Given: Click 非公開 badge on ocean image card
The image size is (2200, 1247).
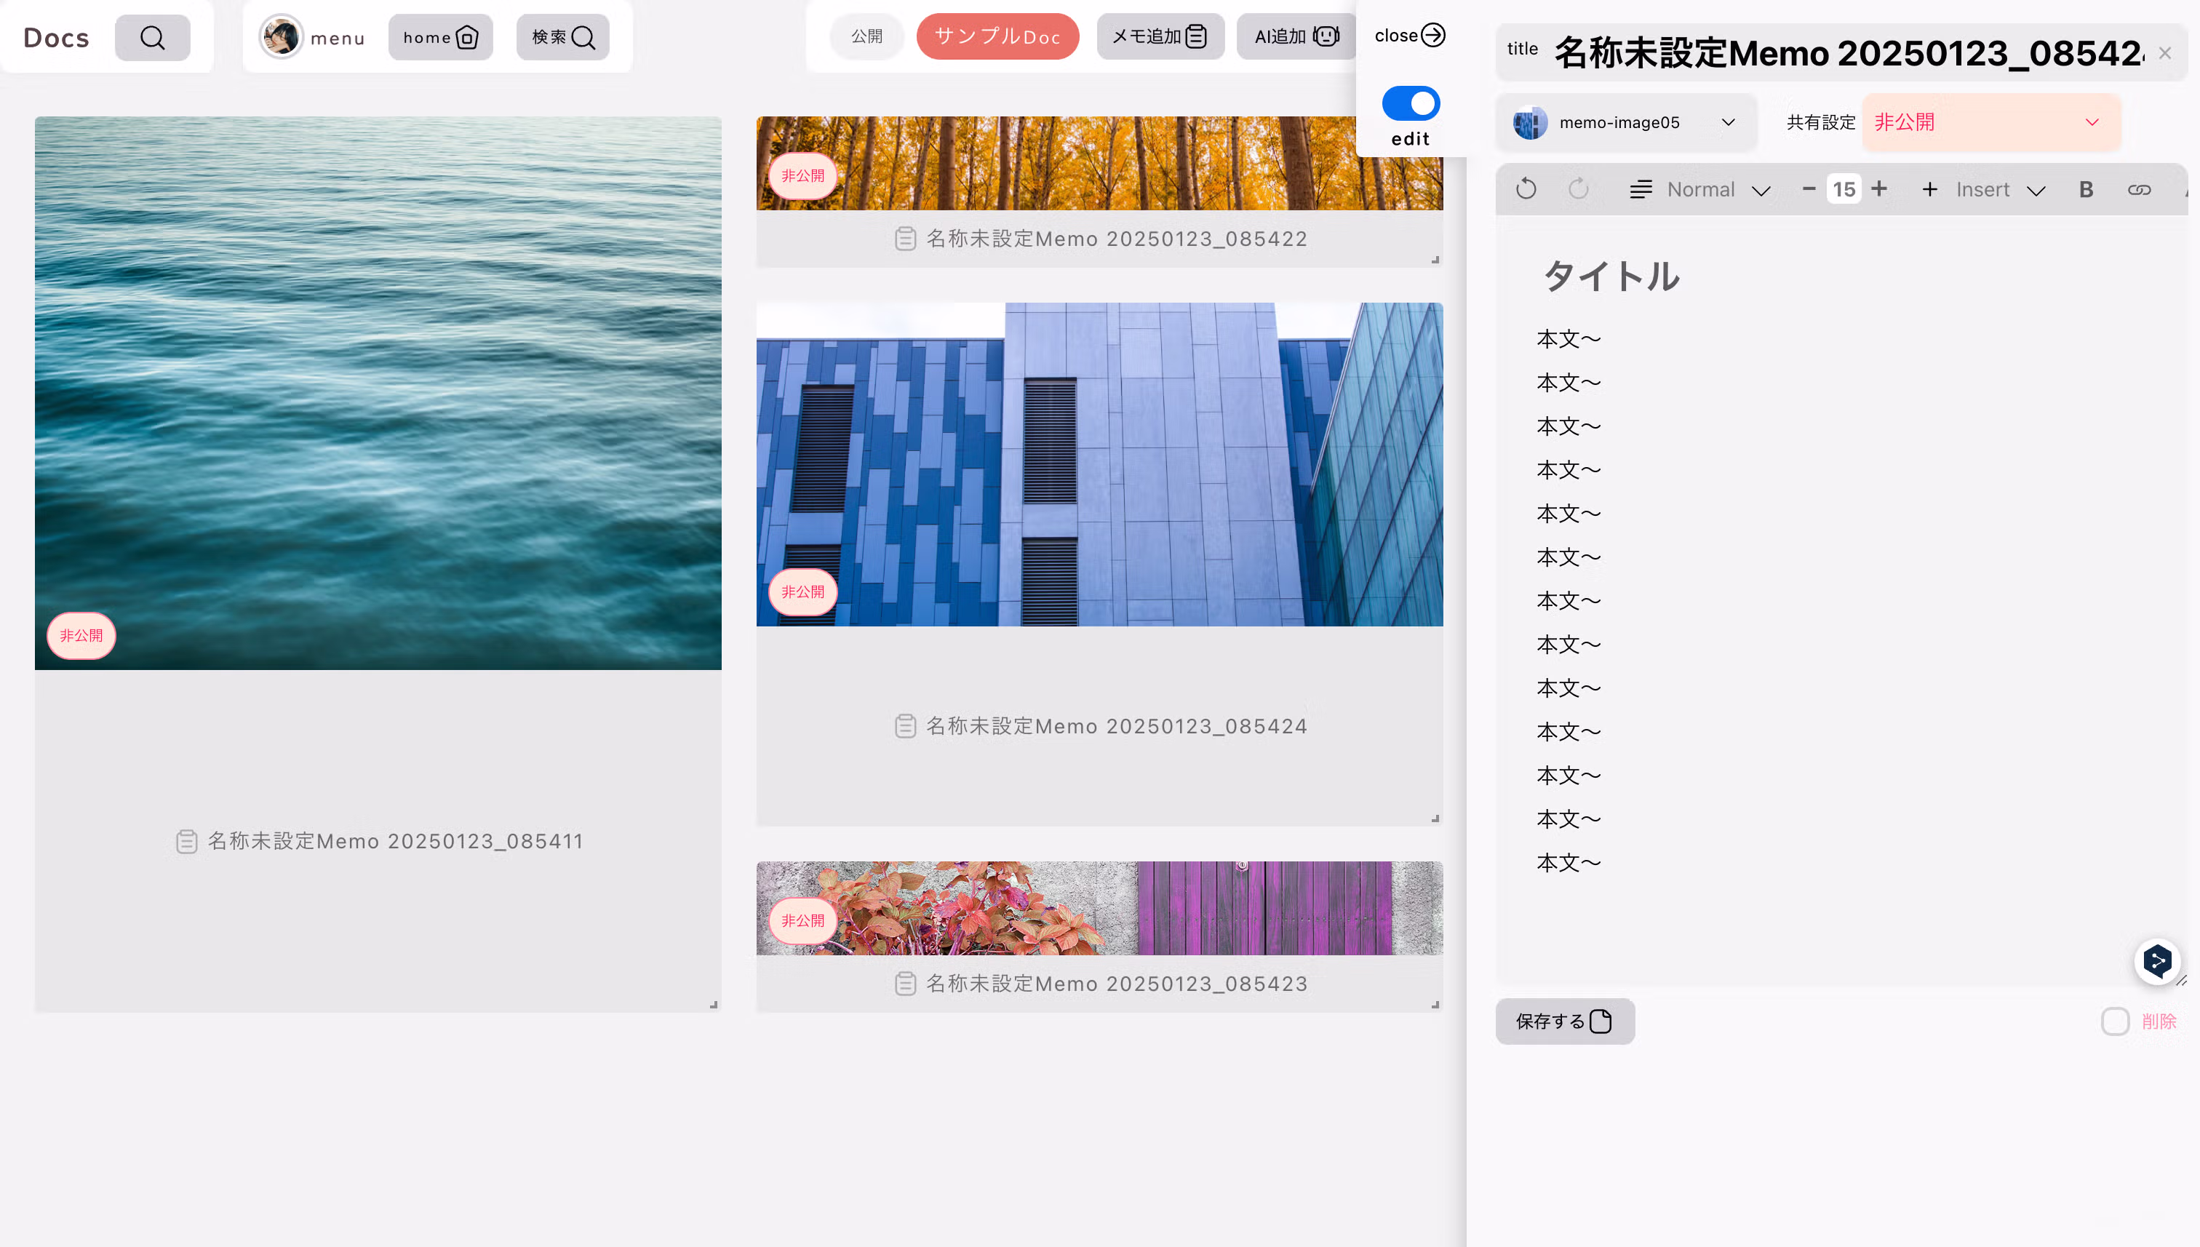Looking at the screenshot, I should [x=81, y=635].
